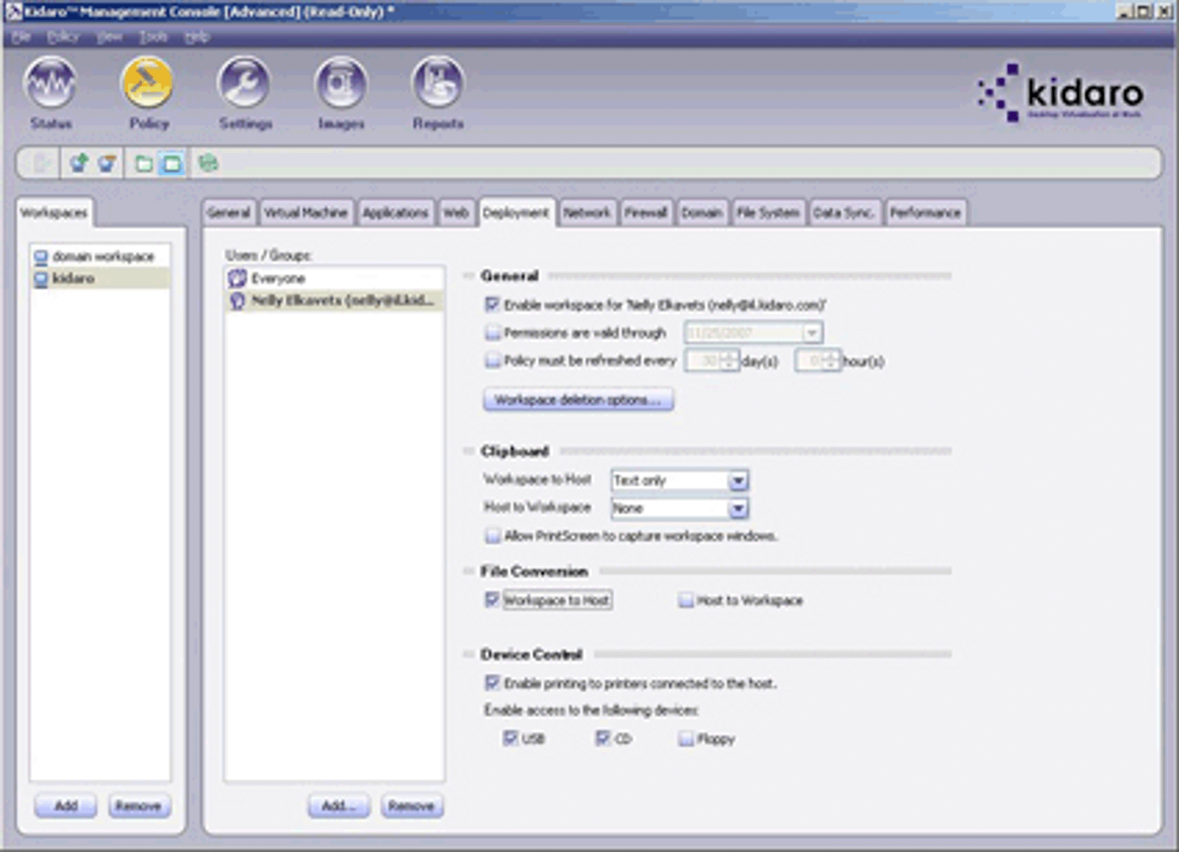The height and width of the screenshot is (852, 1179).
Task: Click Remove under Workspaces list
Action: (x=139, y=805)
